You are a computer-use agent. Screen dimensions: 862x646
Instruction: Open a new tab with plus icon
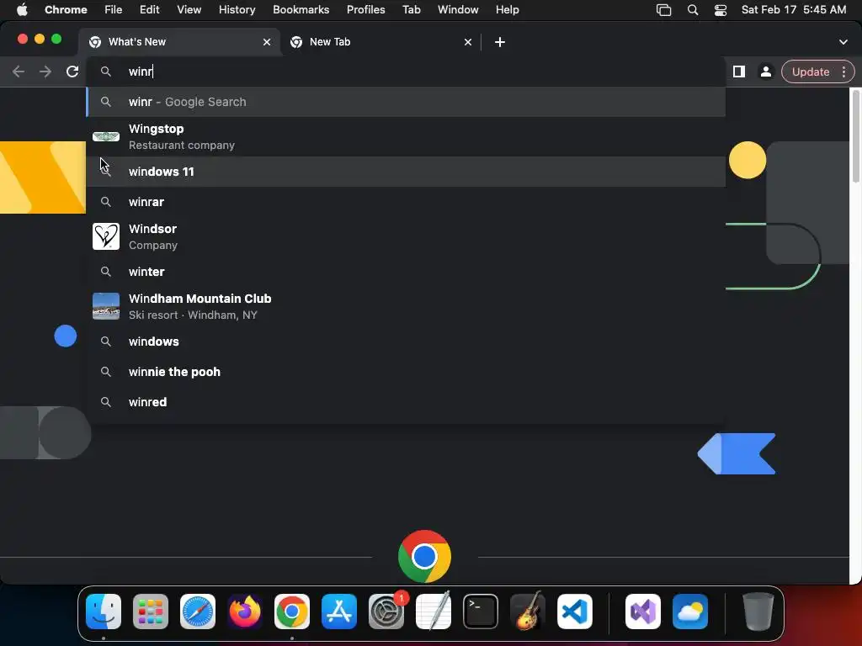coord(500,42)
